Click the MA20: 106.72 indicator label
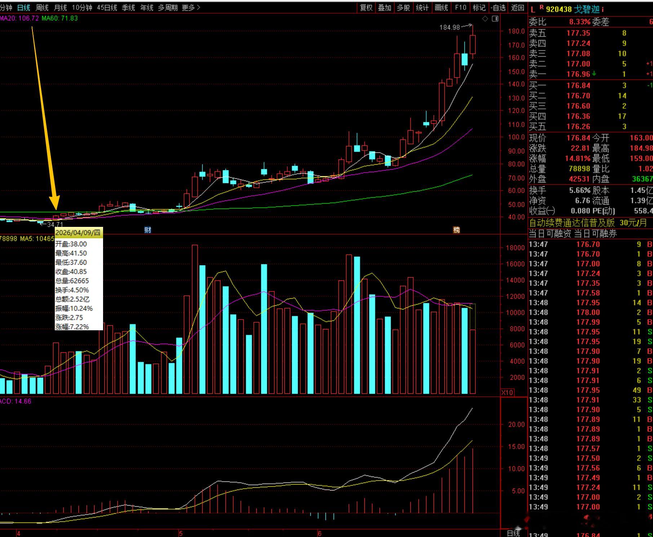653x537 pixels. [x=19, y=18]
